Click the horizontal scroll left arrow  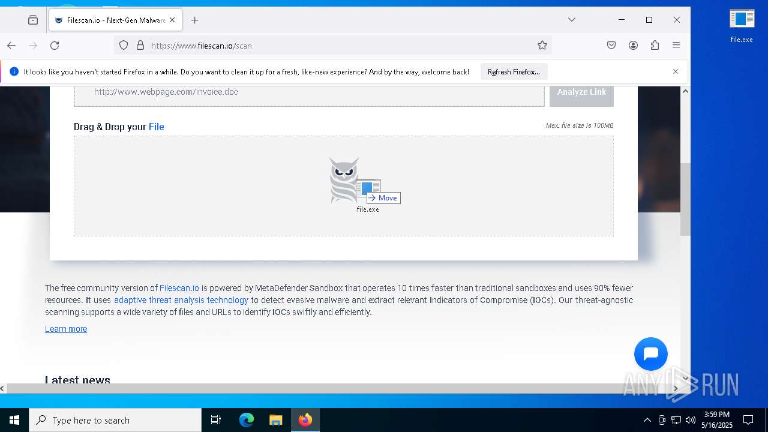pos(3,388)
